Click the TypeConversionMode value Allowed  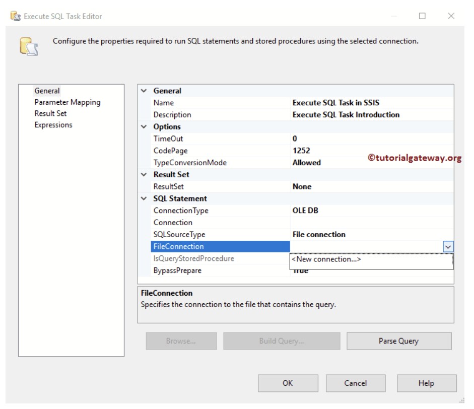(x=307, y=163)
